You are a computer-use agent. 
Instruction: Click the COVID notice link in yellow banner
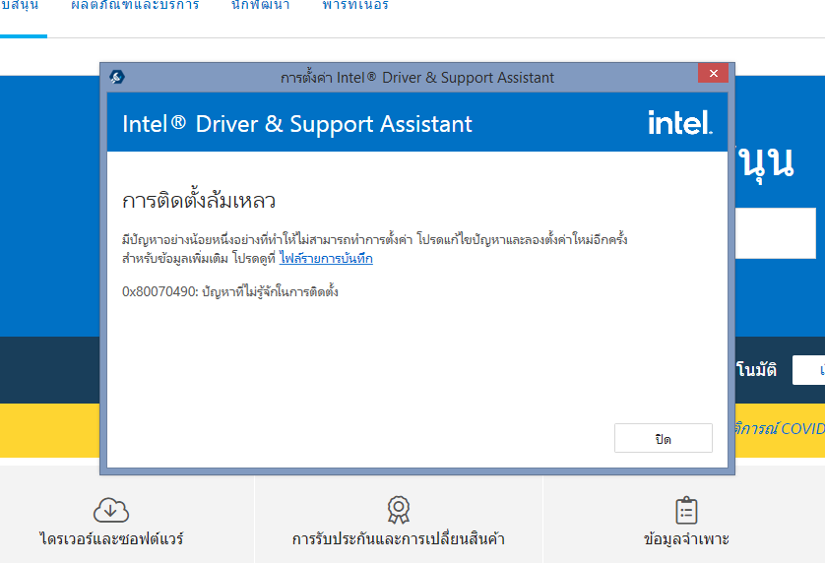pos(780,429)
